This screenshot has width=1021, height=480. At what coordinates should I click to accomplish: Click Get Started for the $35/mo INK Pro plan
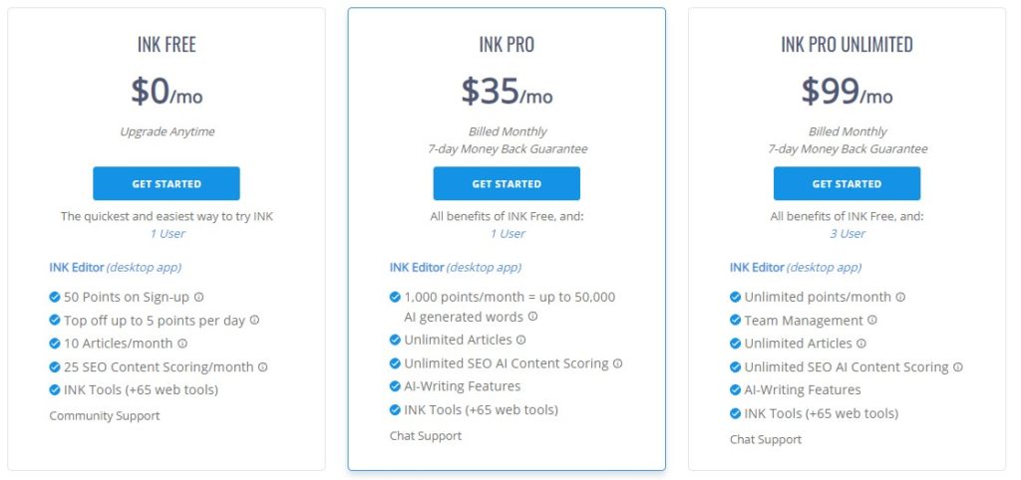pos(507,183)
